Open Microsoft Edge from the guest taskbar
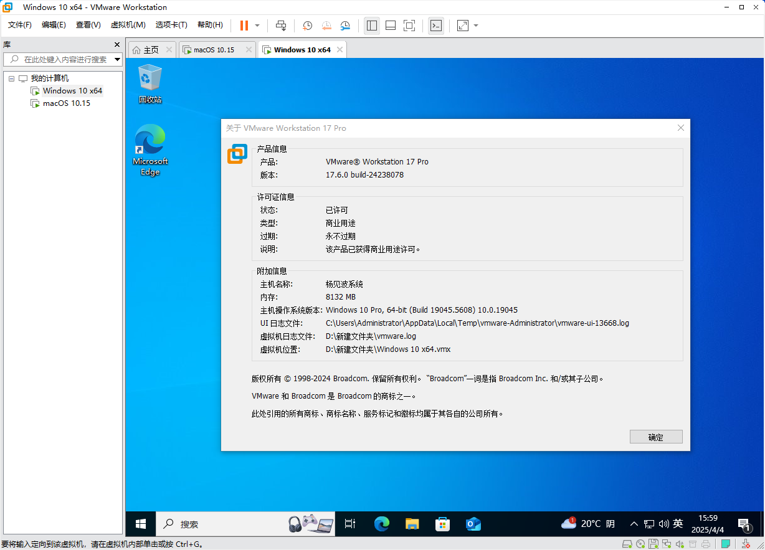The image size is (765, 550). click(381, 524)
